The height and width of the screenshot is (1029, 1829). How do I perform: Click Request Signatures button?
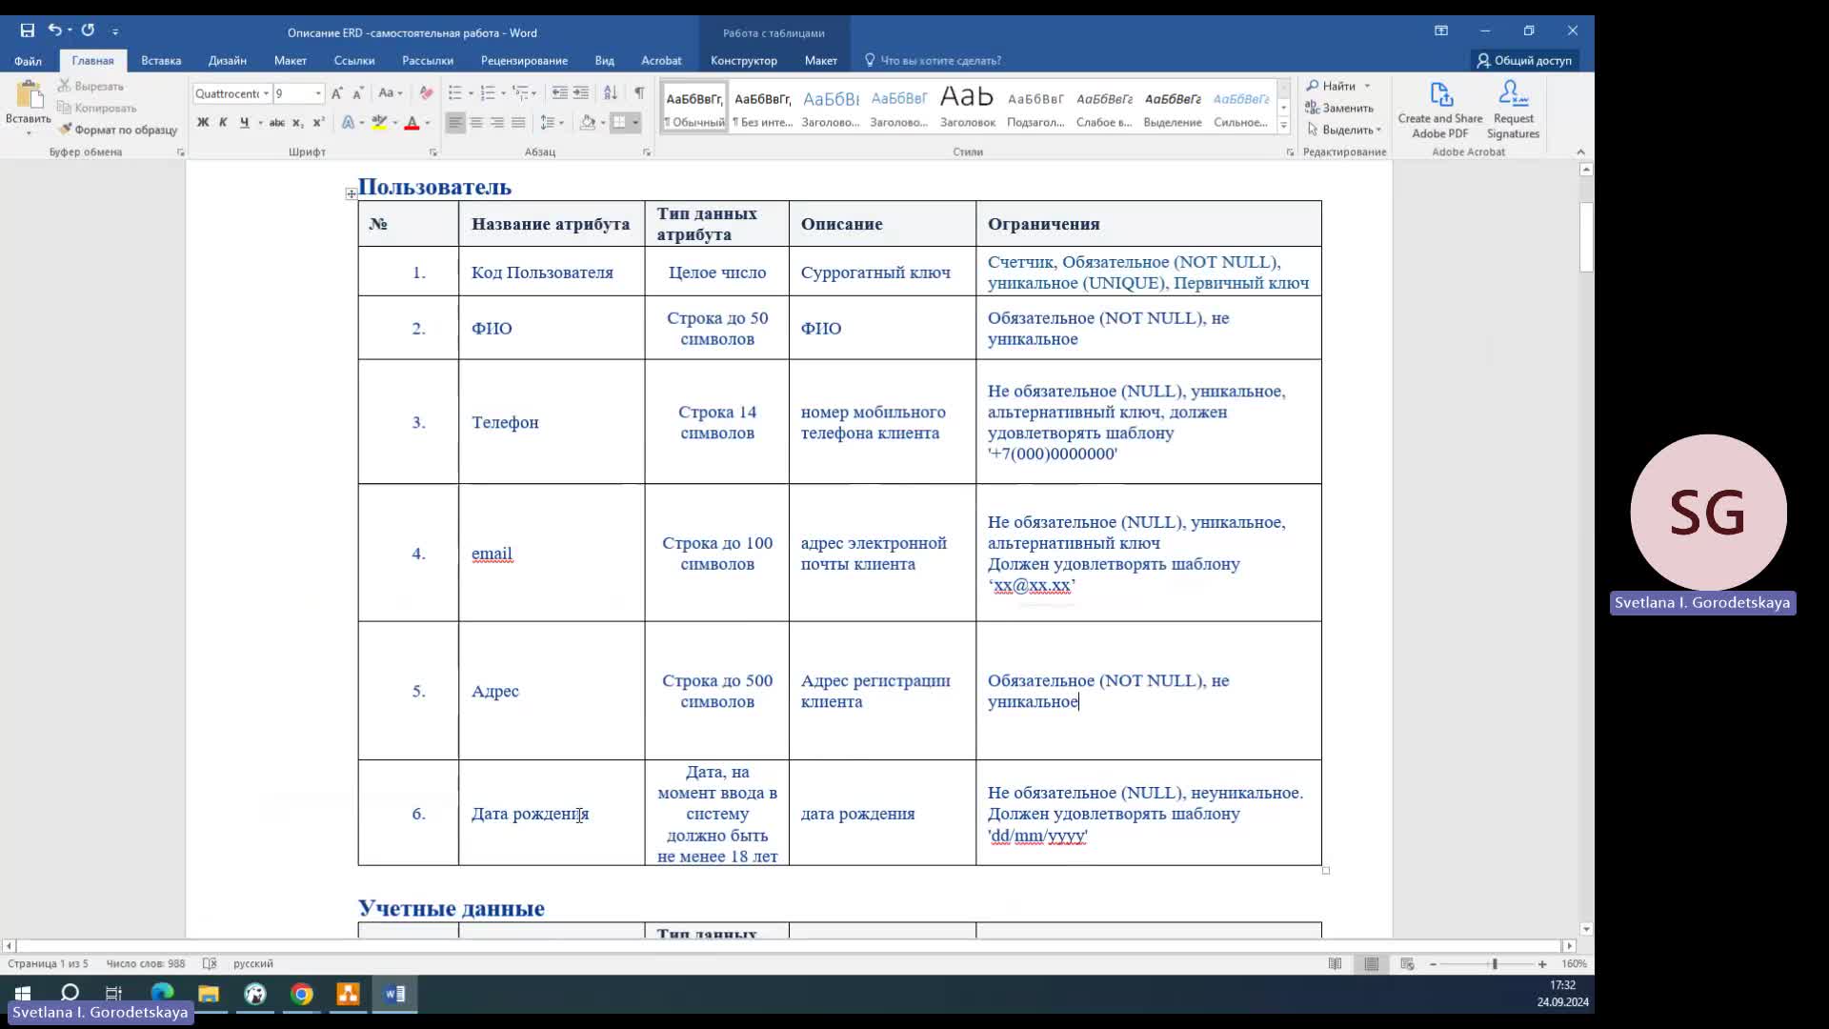tap(1514, 110)
